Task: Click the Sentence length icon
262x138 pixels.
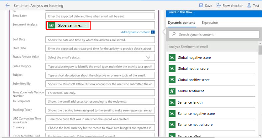Action: [172, 102]
